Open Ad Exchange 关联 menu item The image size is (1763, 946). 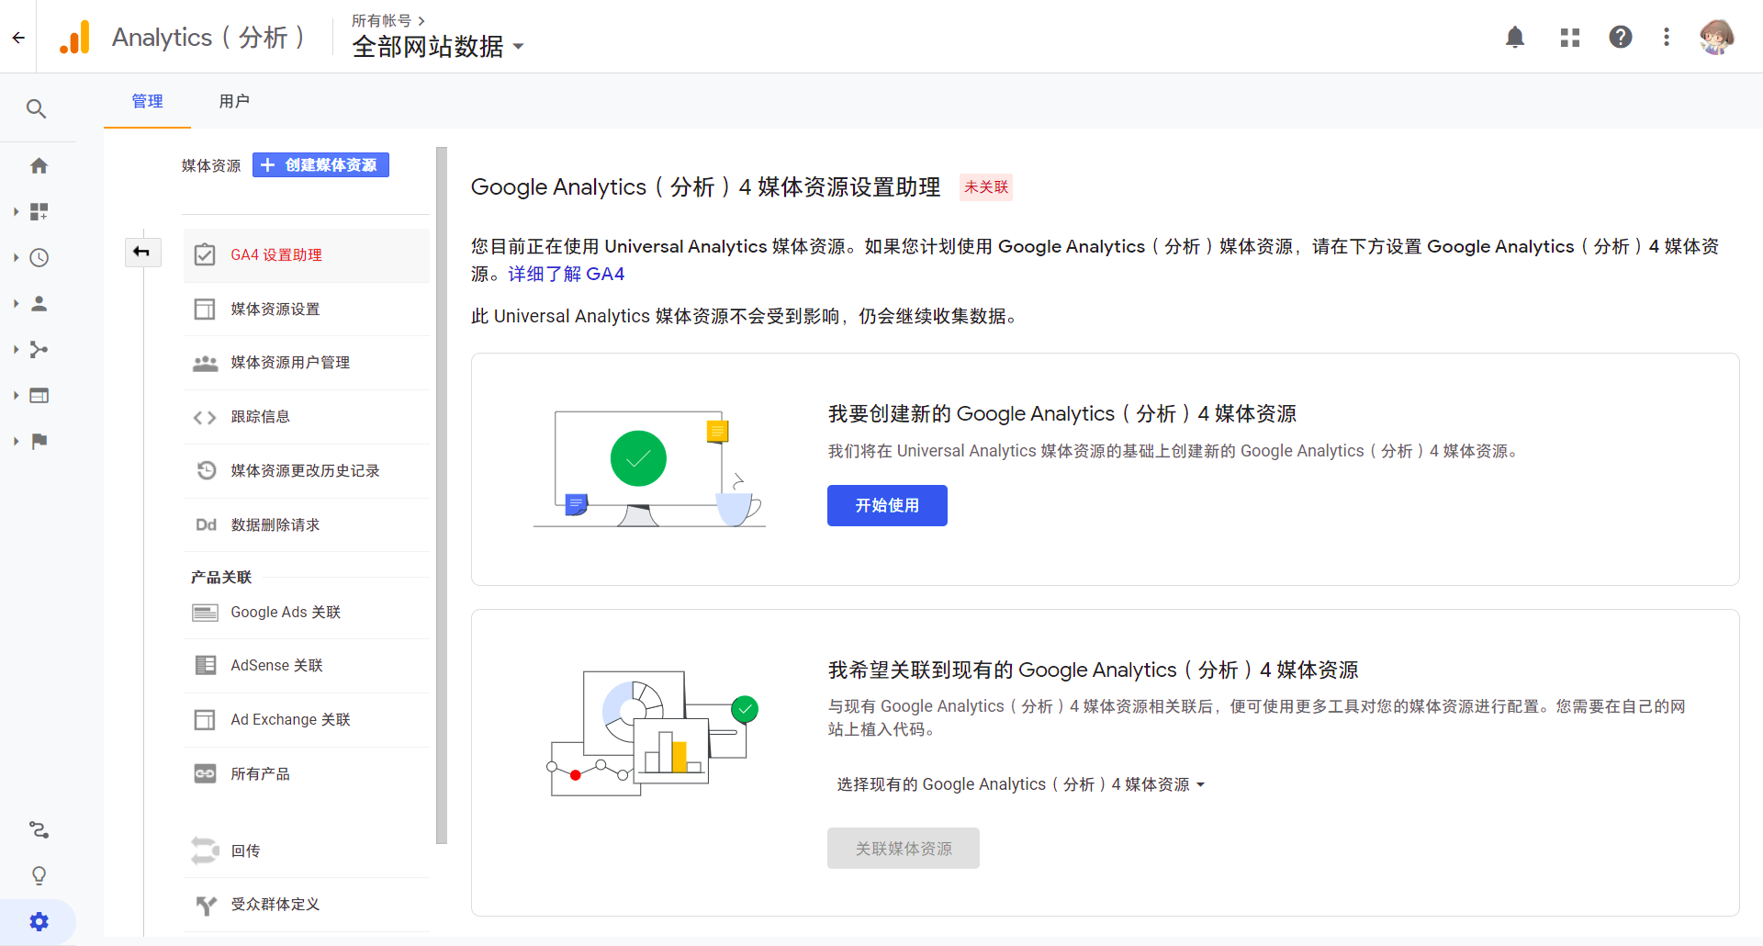[x=307, y=719]
